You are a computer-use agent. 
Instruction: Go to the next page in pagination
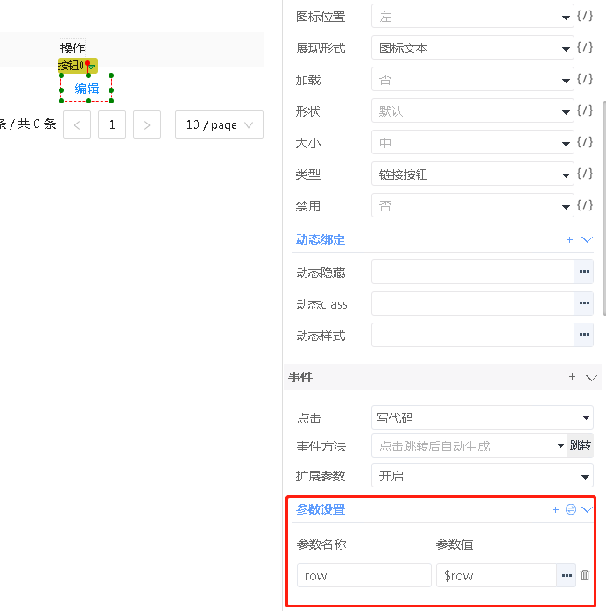(x=146, y=124)
